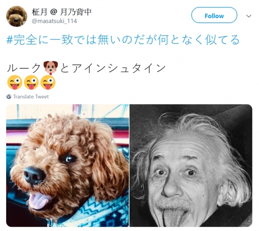Image resolution: width=259 pixels, height=231 pixels.
Task: Click the dog face emoji
Action: (x=51, y=68)
